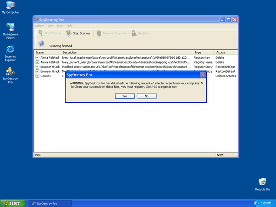
Task: Open the Windows Start menu
Action: point(12,203)
